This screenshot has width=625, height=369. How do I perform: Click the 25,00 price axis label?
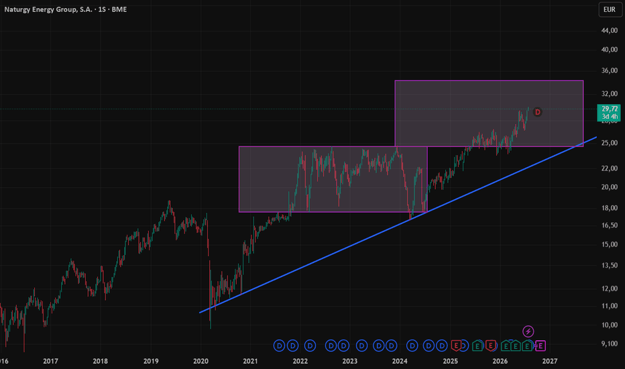pos(610,143)
